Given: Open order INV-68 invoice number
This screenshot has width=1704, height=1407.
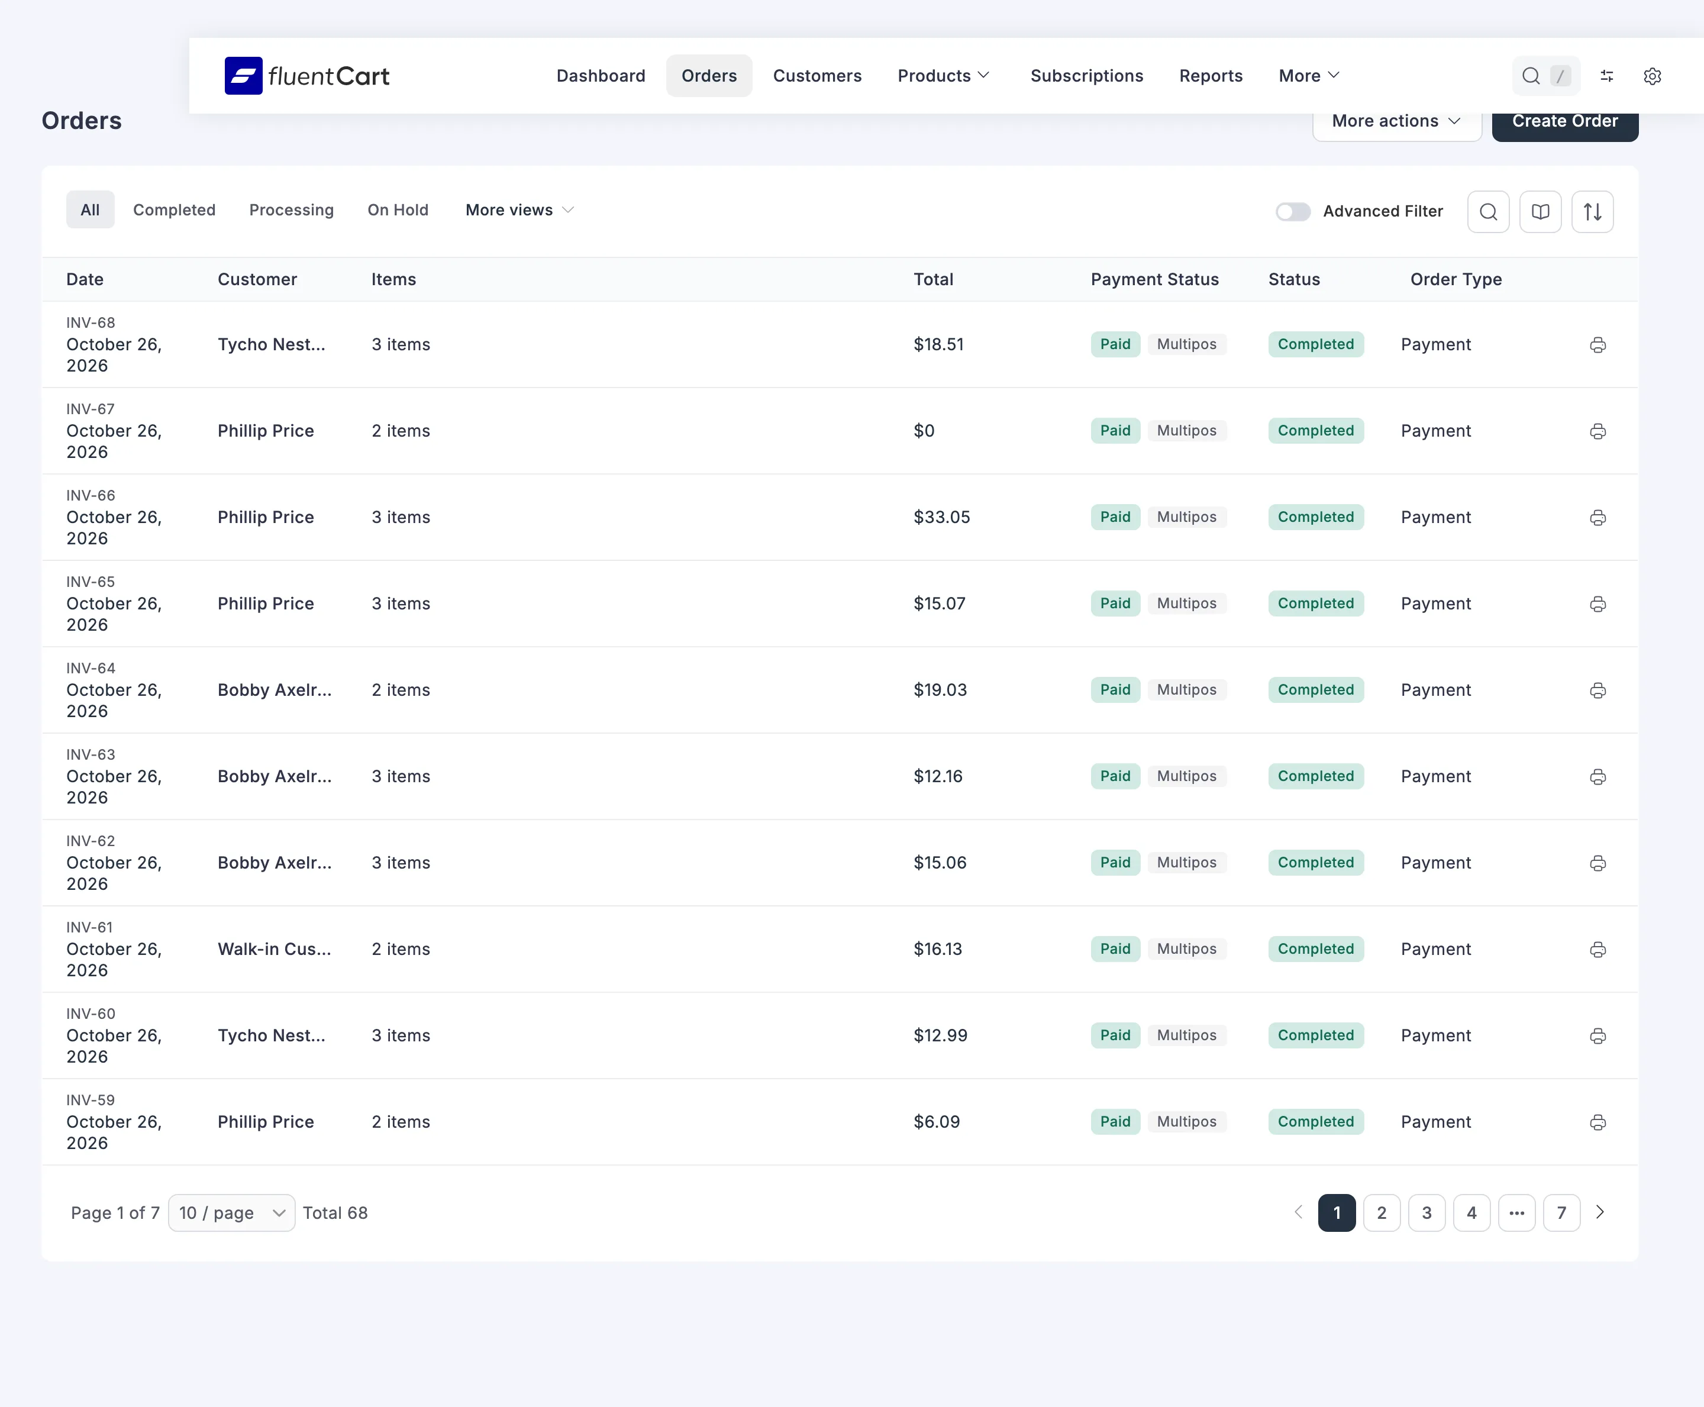Looking at the screenshot, I should 91,322.
